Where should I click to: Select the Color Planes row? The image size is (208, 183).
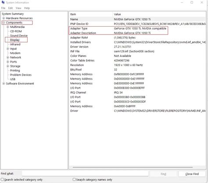[137, 56]
